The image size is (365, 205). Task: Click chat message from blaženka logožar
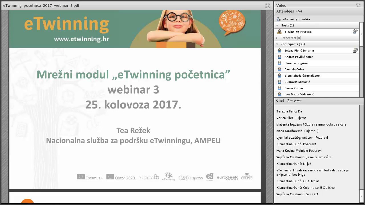pos(311,124)
